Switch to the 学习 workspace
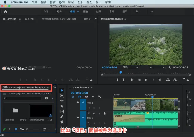 pos(46,11)
